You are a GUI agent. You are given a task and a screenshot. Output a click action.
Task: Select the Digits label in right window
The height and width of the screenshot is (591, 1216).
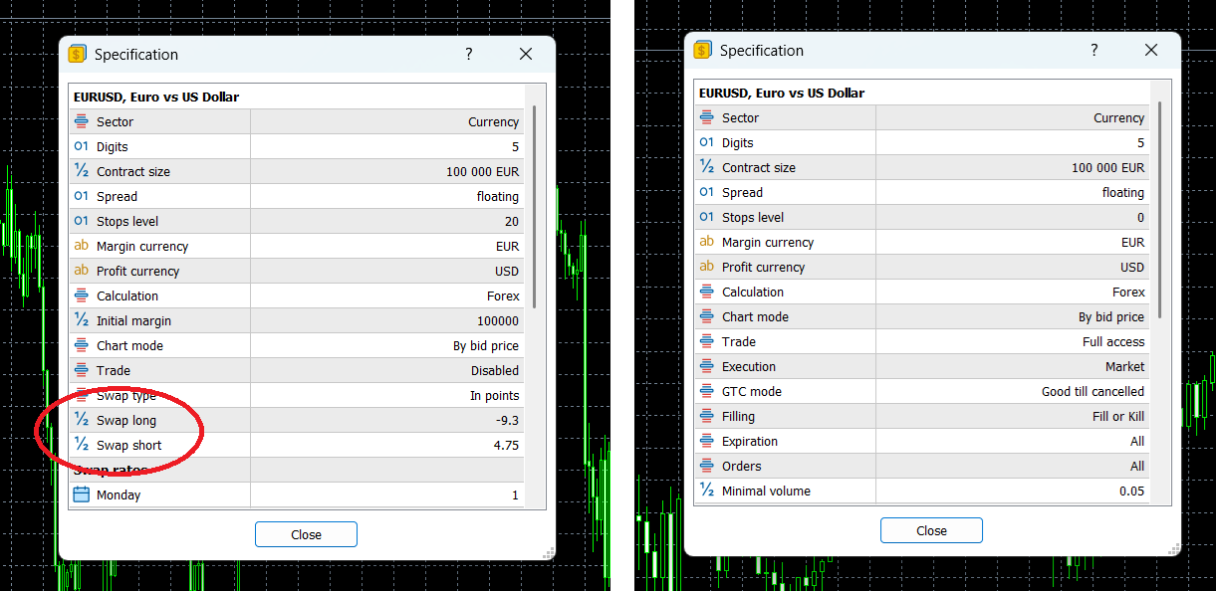738,142
